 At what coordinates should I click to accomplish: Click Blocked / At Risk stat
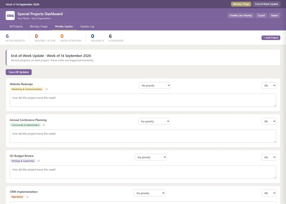point(45,38)
